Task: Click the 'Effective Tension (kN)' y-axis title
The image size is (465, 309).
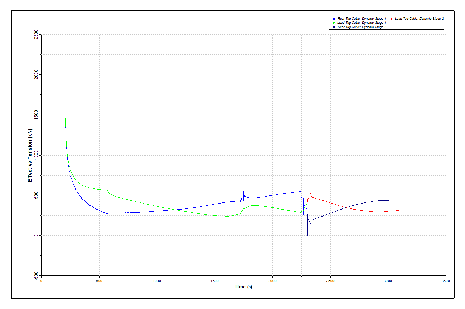Action: [x=30, y=155]
